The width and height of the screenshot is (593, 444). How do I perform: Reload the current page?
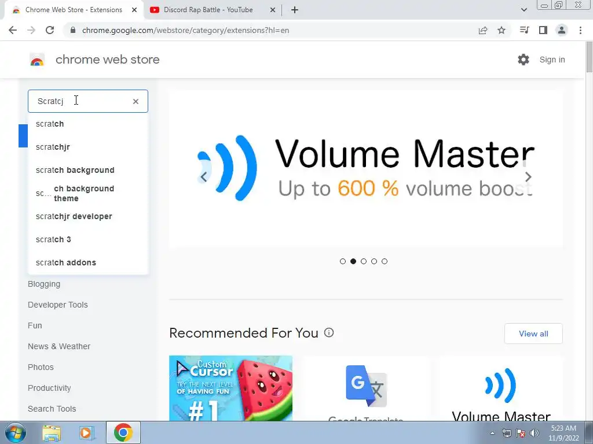[x=50, y=30]
